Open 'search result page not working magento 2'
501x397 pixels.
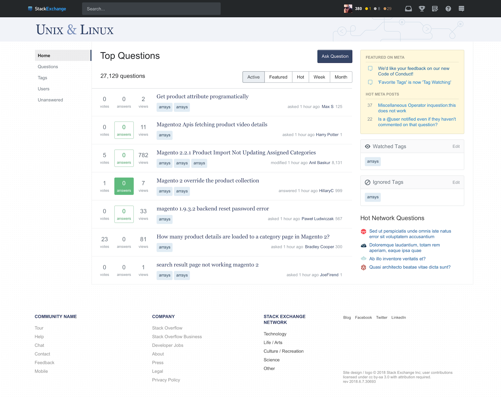coord(207,265)
